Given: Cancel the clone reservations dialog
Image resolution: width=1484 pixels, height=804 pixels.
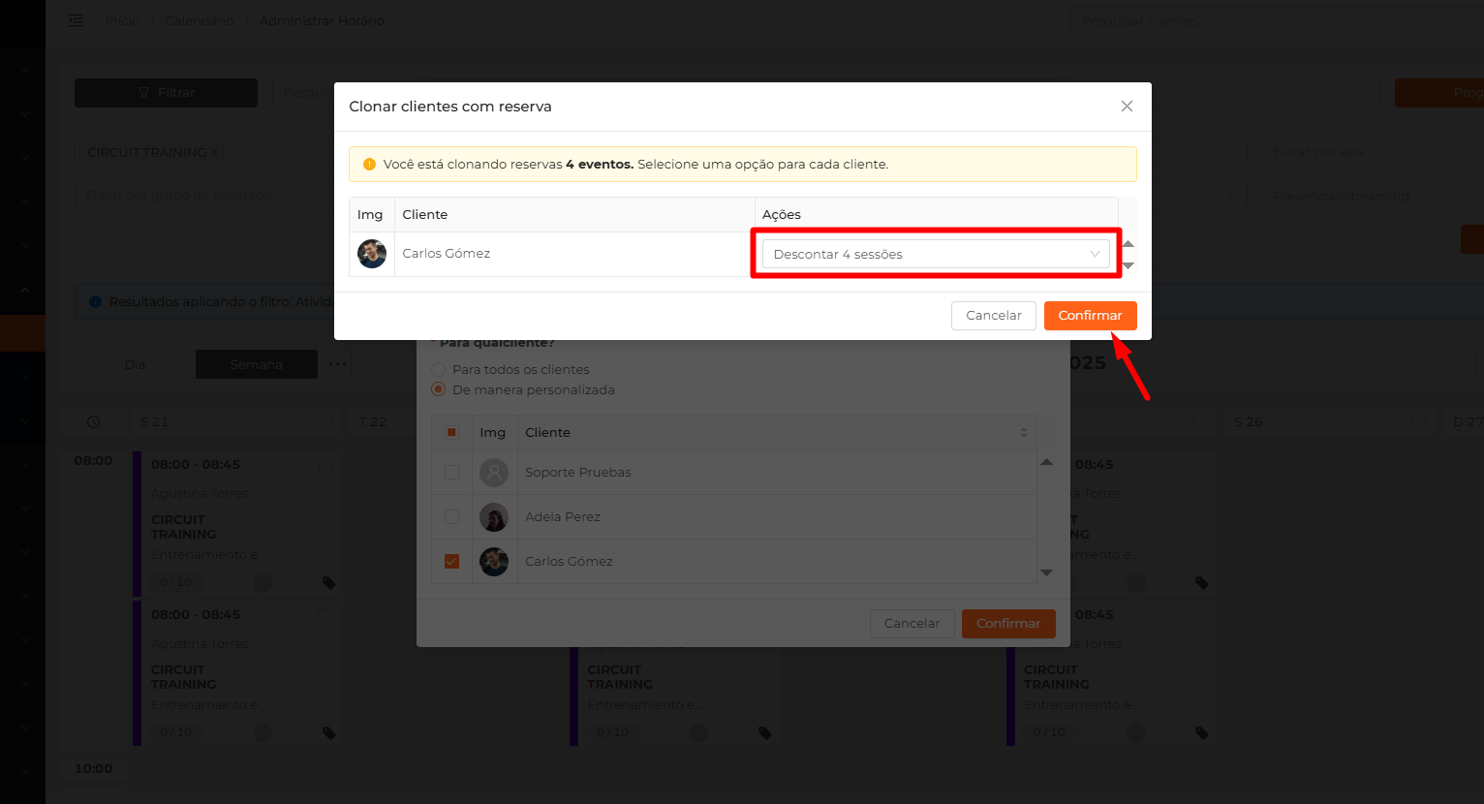Looking at the screenshot, I should (x=994, y=316).
